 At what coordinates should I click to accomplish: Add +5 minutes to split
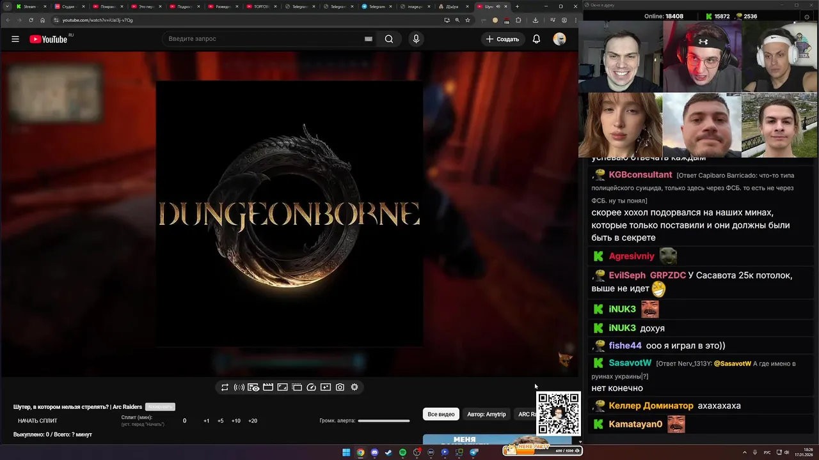click(x=221, y=421)
